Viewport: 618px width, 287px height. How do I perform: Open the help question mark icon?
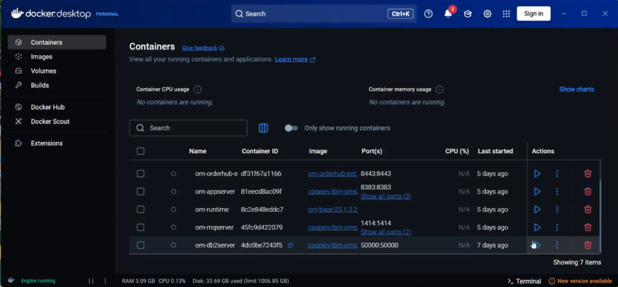[x=428, y=14]
